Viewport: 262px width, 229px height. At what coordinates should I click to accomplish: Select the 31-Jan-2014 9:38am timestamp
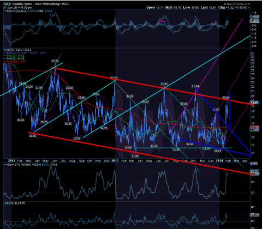click(x=17, y=8)
